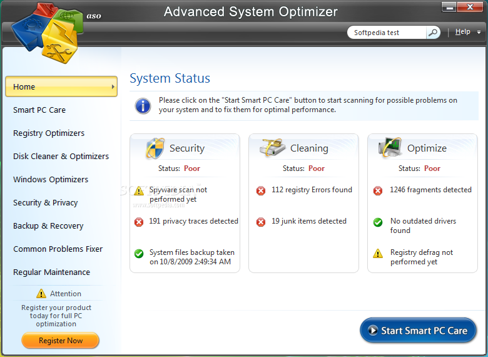This screenshot has width=488, height=357.
Task: Go to Backup & Recovery
Action: pyautogui.click(x=48, y=226)
